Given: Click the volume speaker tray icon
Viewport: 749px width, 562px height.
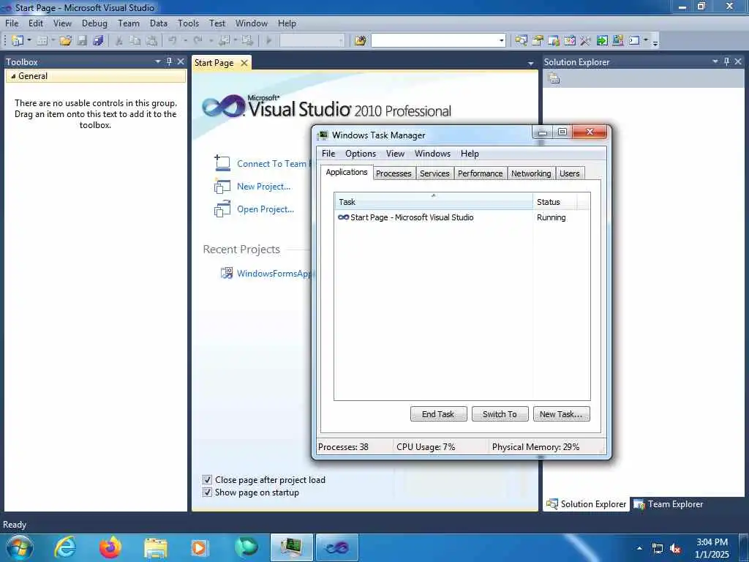Looking at the screenshot, I should (x=675, y=549).
